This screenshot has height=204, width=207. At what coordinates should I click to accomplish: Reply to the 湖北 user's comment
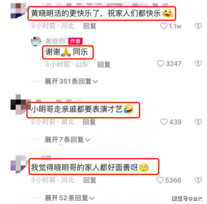tap(89, 122)
